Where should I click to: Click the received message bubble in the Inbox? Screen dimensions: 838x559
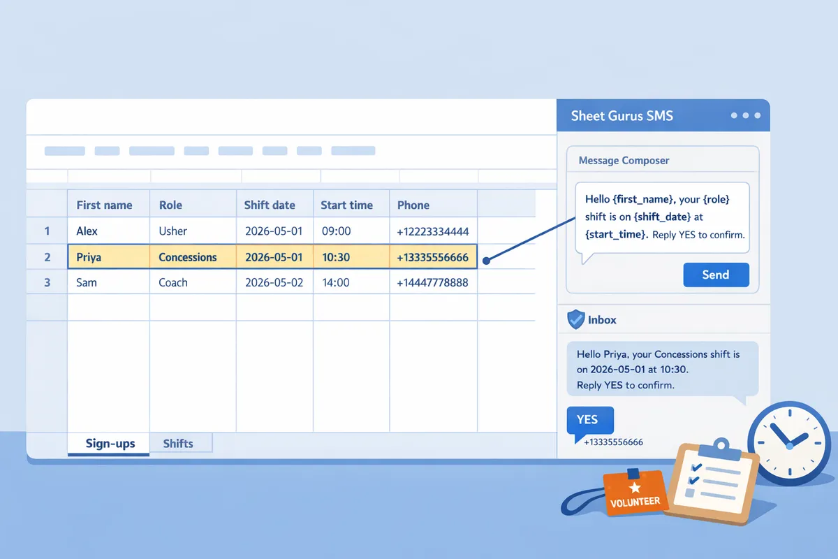(661, 369)
